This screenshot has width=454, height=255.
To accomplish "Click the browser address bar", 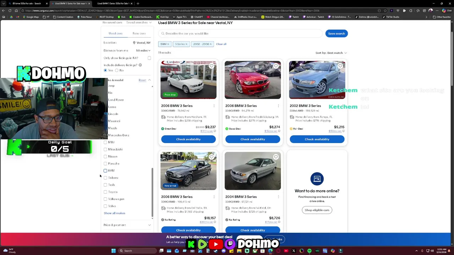I will pyautogui.click(x=199, y=11).
